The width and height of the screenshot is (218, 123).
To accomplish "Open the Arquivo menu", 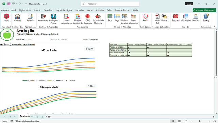I will coord(5,10).
